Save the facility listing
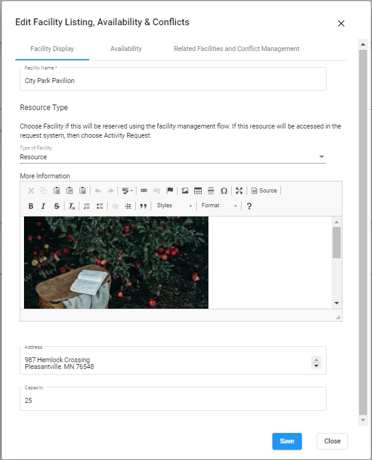The height and width of the screenshot is (460, 372). (x=287, y=441)
